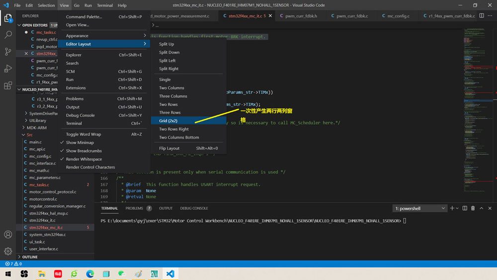497x280 pixels.
Task: Open the Extensions activity bar icon
Action: [8, 86]
